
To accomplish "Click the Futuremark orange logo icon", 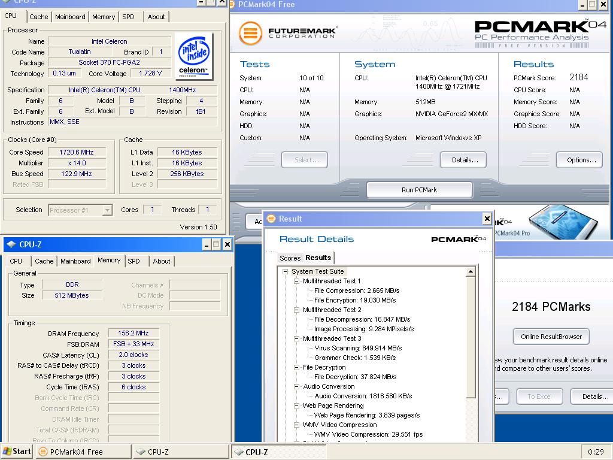I will [250, 34].
